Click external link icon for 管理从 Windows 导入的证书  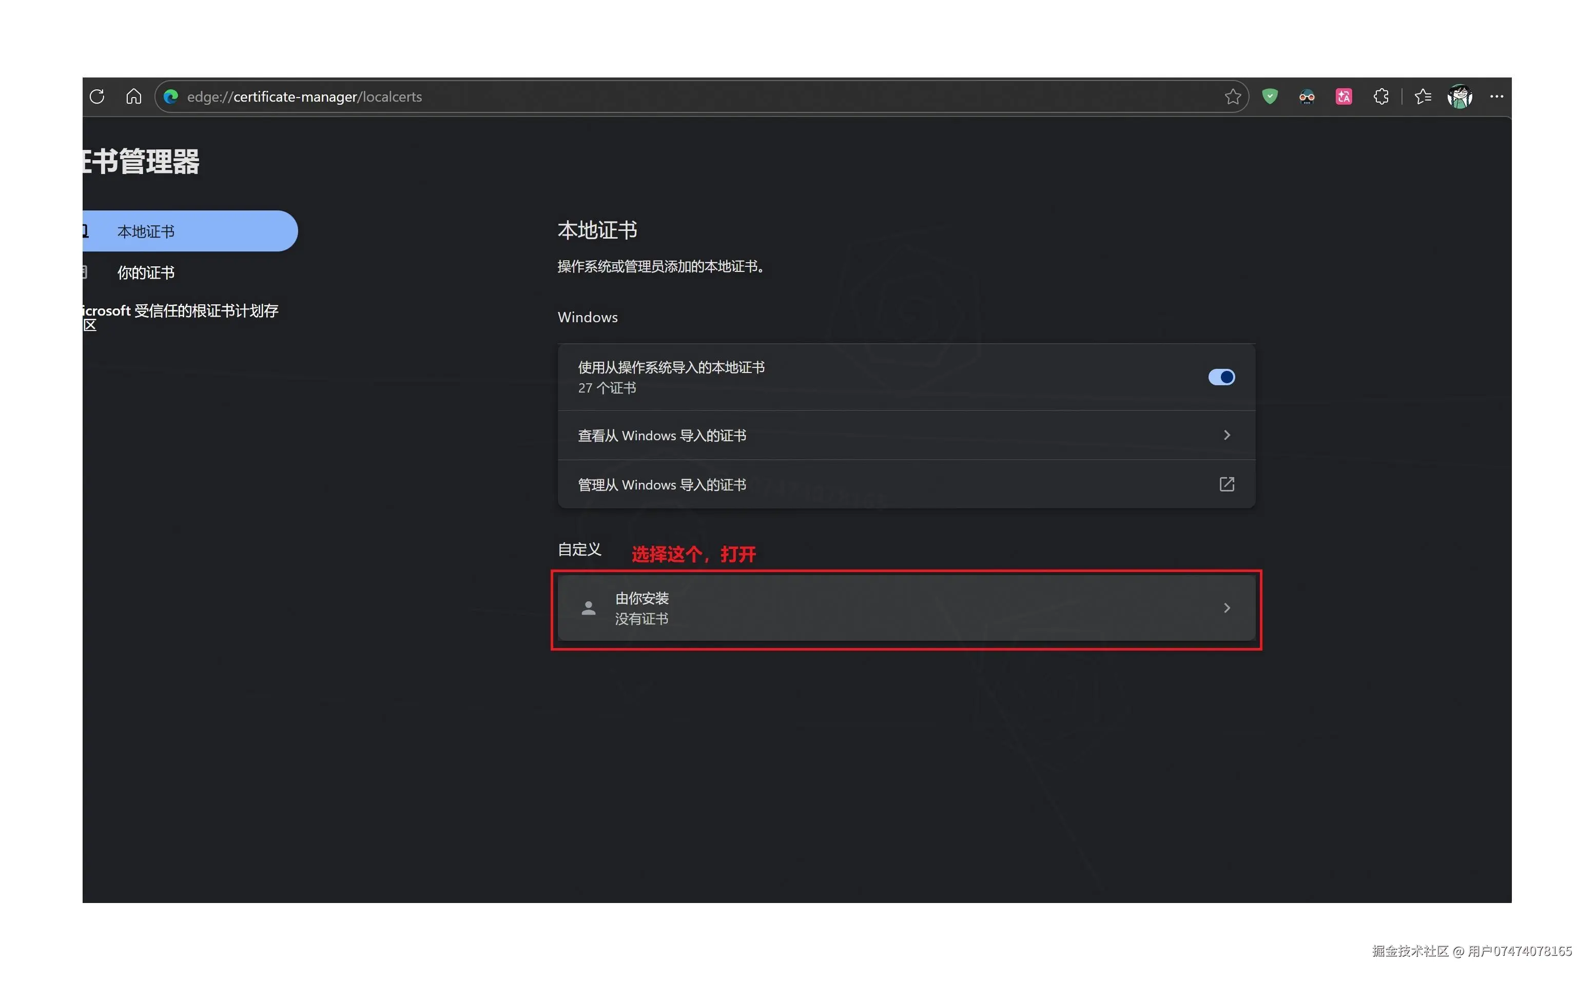(1226, 484)
